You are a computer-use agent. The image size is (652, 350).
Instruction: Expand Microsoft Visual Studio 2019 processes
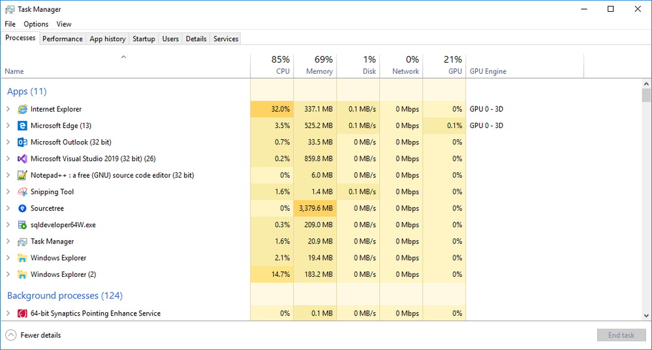[x=8, y=159]
